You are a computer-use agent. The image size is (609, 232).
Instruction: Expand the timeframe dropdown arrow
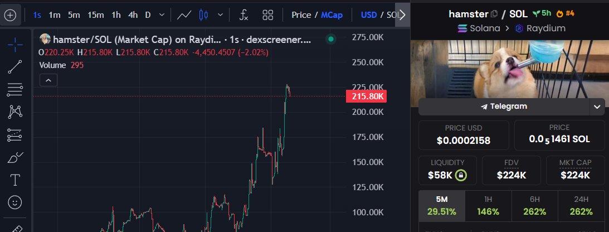(x=162, y=15)
